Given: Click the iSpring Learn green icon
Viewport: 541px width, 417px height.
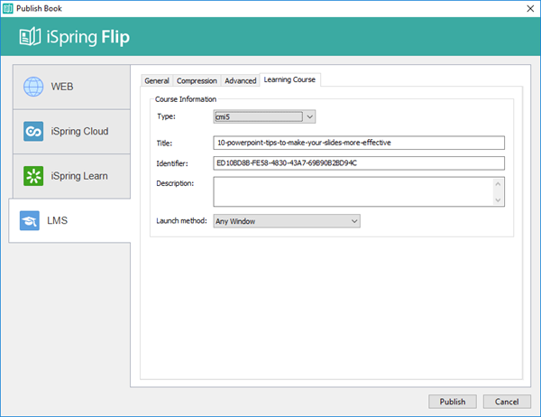Looking at the screenshot, I should [33, 176].
